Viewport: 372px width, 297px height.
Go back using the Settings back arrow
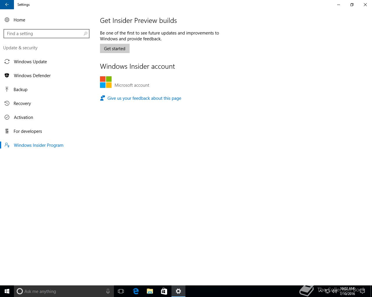click(x=7, y=5)
